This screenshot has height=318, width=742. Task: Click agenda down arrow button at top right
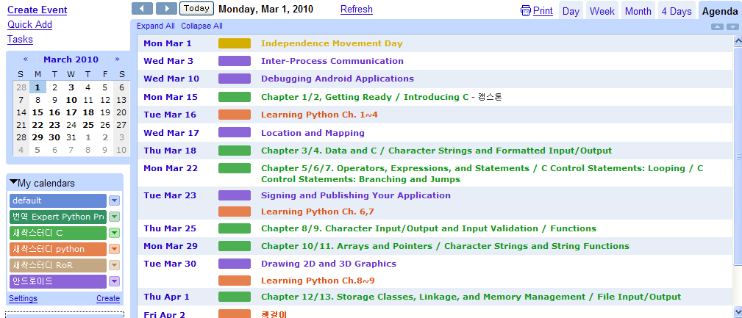click(732, 27)
